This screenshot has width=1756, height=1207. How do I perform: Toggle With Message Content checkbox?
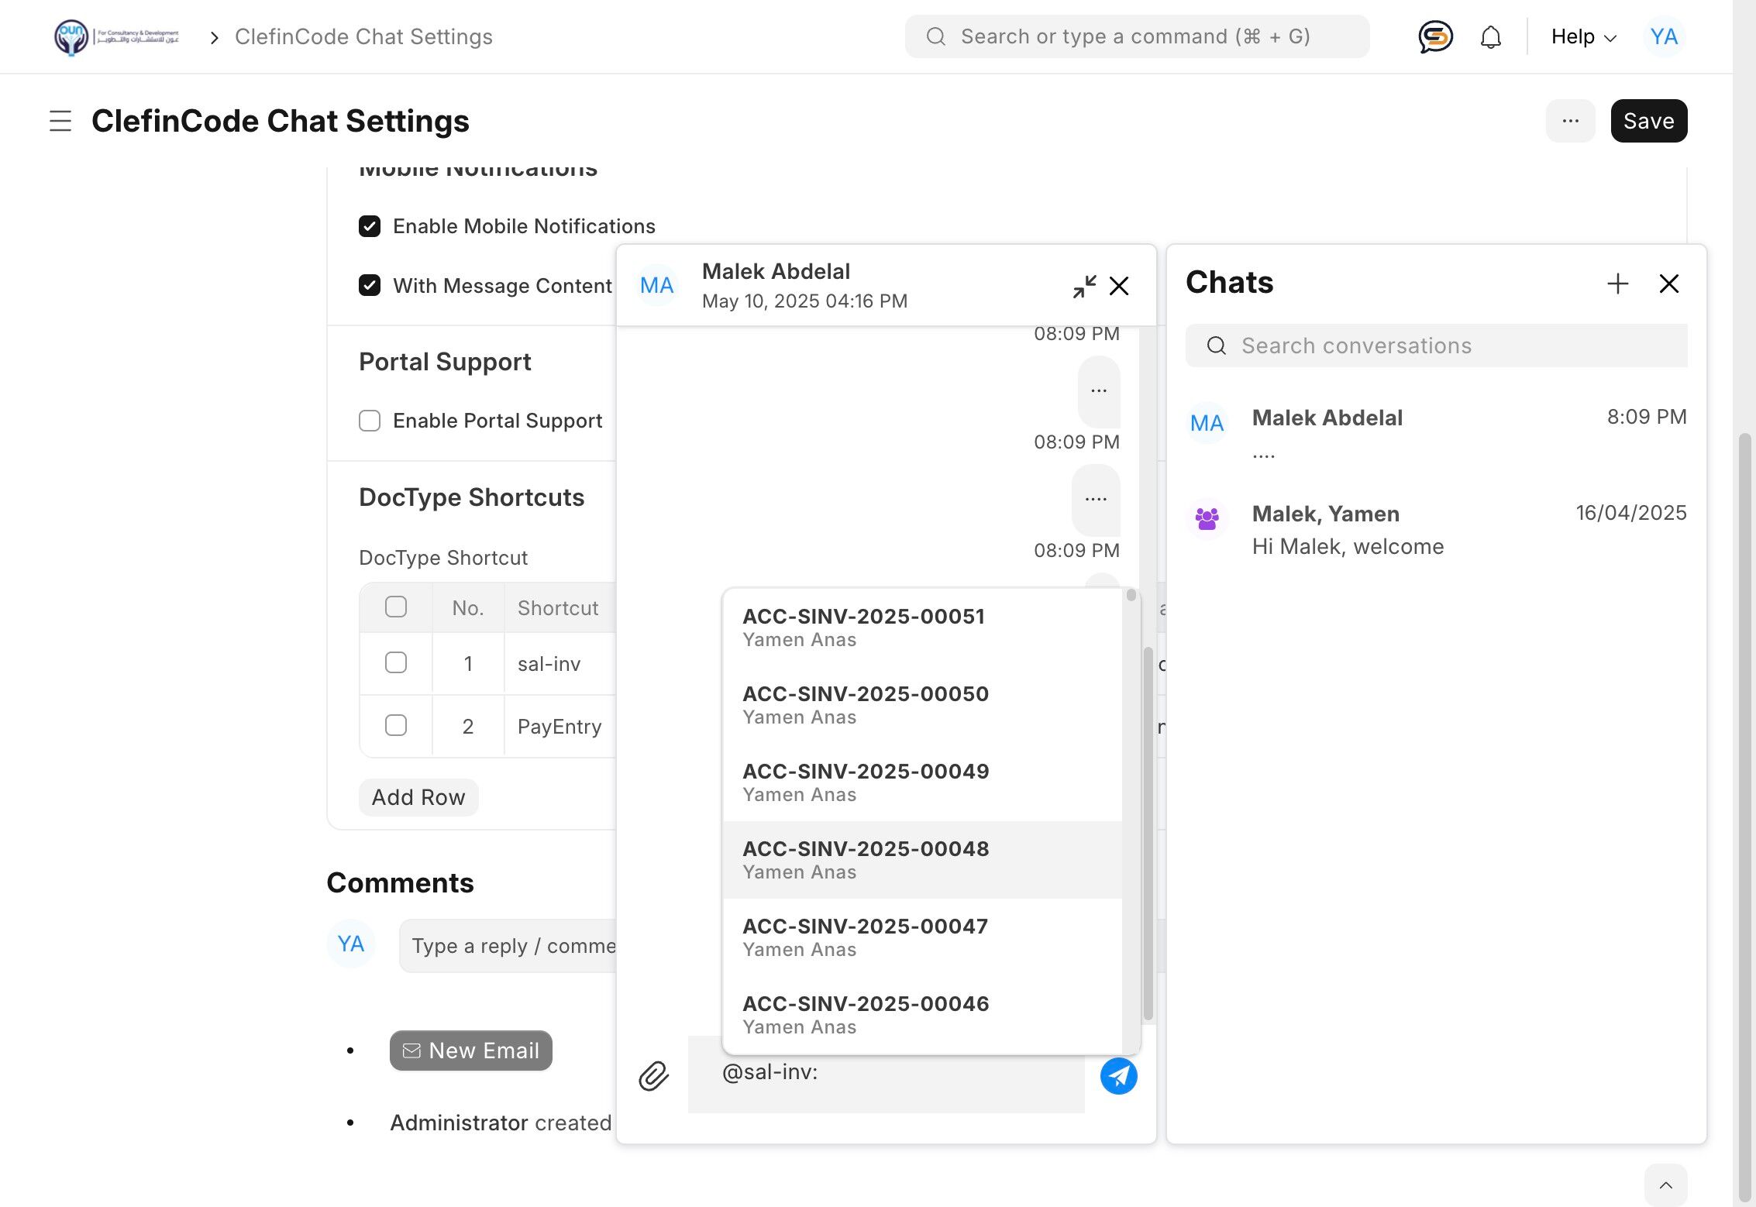370,286
